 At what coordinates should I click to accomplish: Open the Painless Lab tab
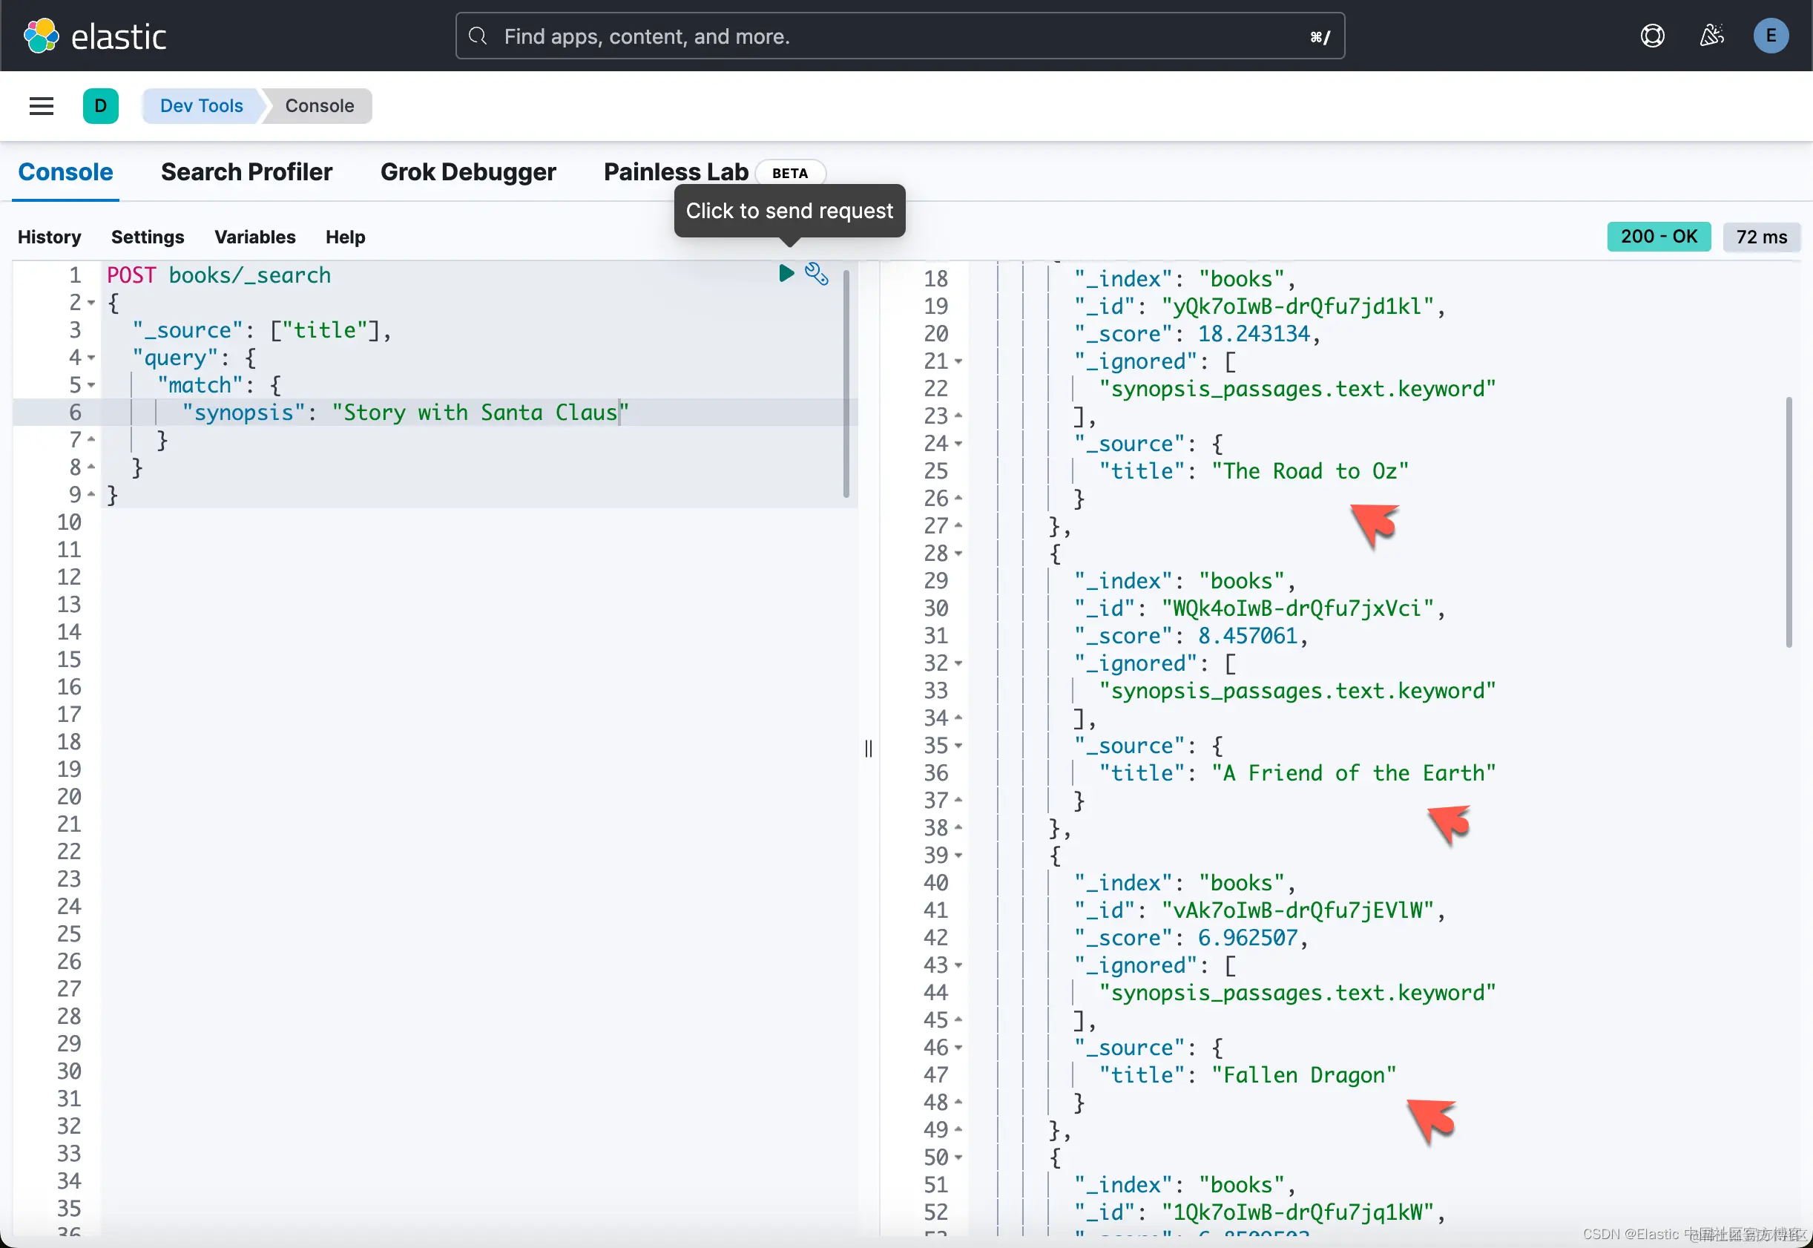tap(676, 172)
